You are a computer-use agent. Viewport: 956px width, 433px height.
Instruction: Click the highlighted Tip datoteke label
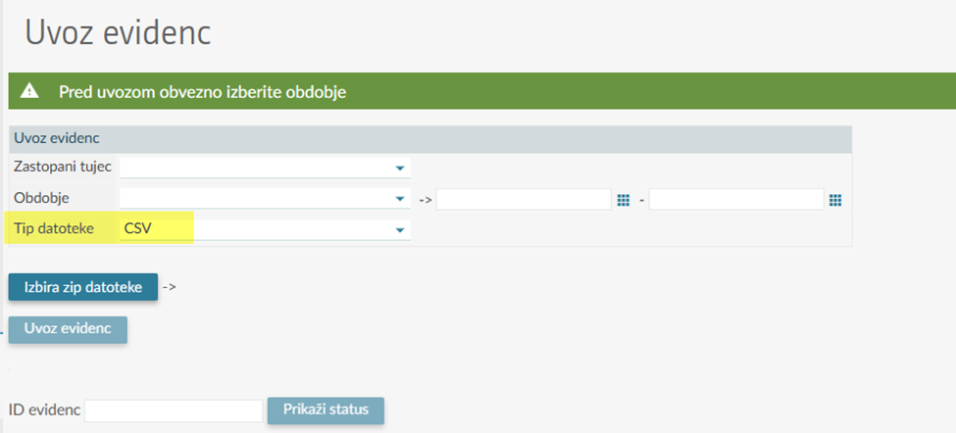click(x=54, y=229)
